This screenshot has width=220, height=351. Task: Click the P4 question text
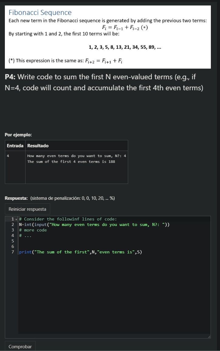click(104, 82)
